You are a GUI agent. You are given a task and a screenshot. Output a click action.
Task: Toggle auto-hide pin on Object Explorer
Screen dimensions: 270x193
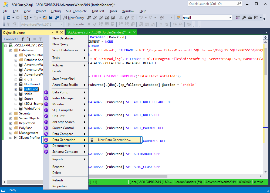[57, 33]
